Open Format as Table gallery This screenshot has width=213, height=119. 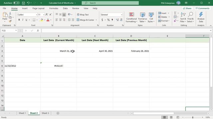pos(142,17)
